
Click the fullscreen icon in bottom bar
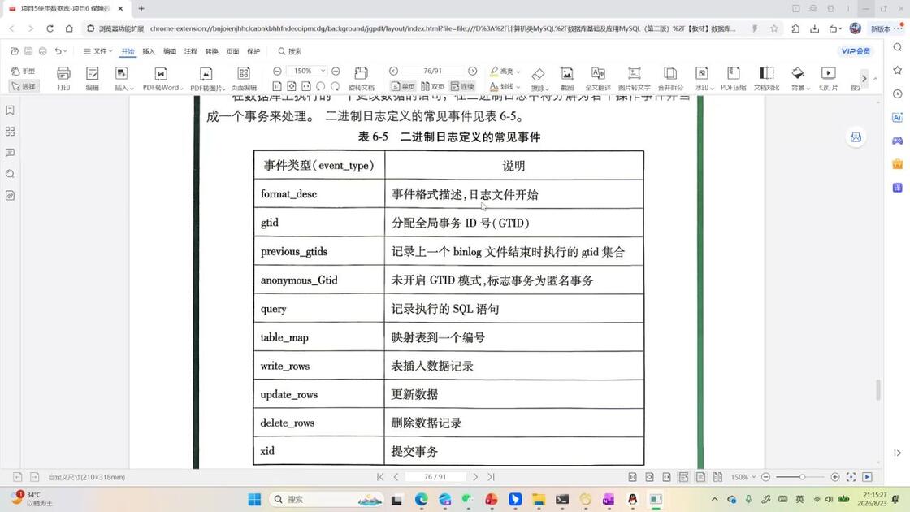(x=851, y=476)
